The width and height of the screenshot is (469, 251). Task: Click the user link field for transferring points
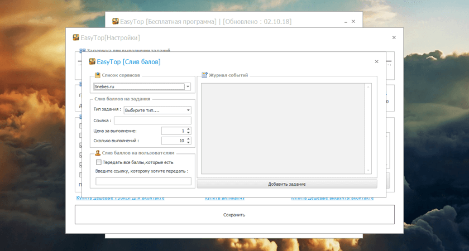[143, 181]
